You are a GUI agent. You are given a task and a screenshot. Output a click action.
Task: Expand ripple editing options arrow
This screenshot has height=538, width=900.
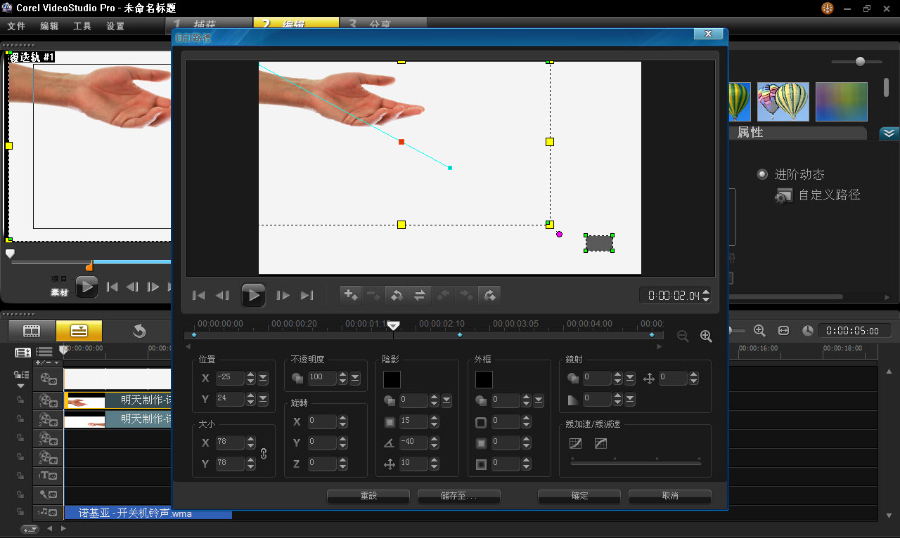pyautogui.click(x=20, y=386)
